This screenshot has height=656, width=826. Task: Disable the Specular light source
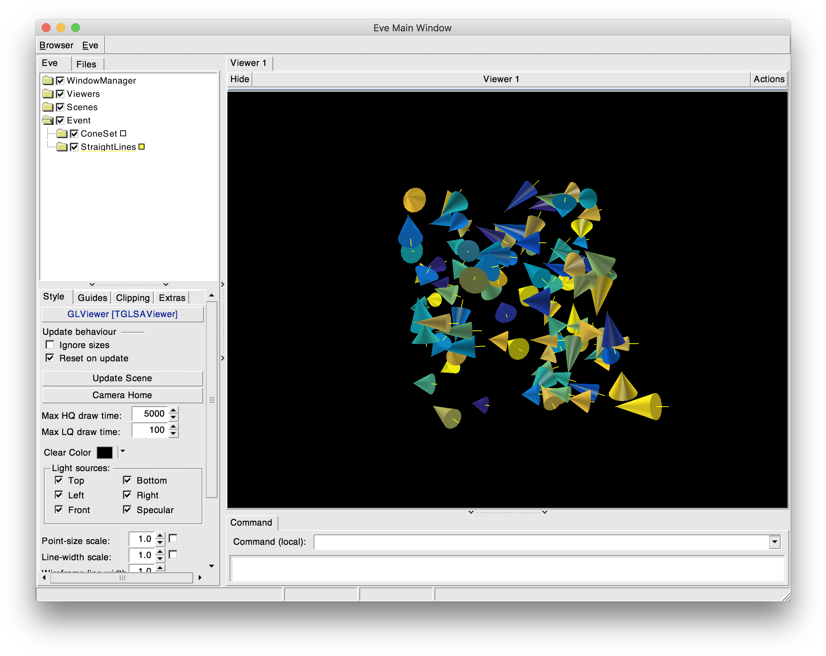tap(128, 510)
